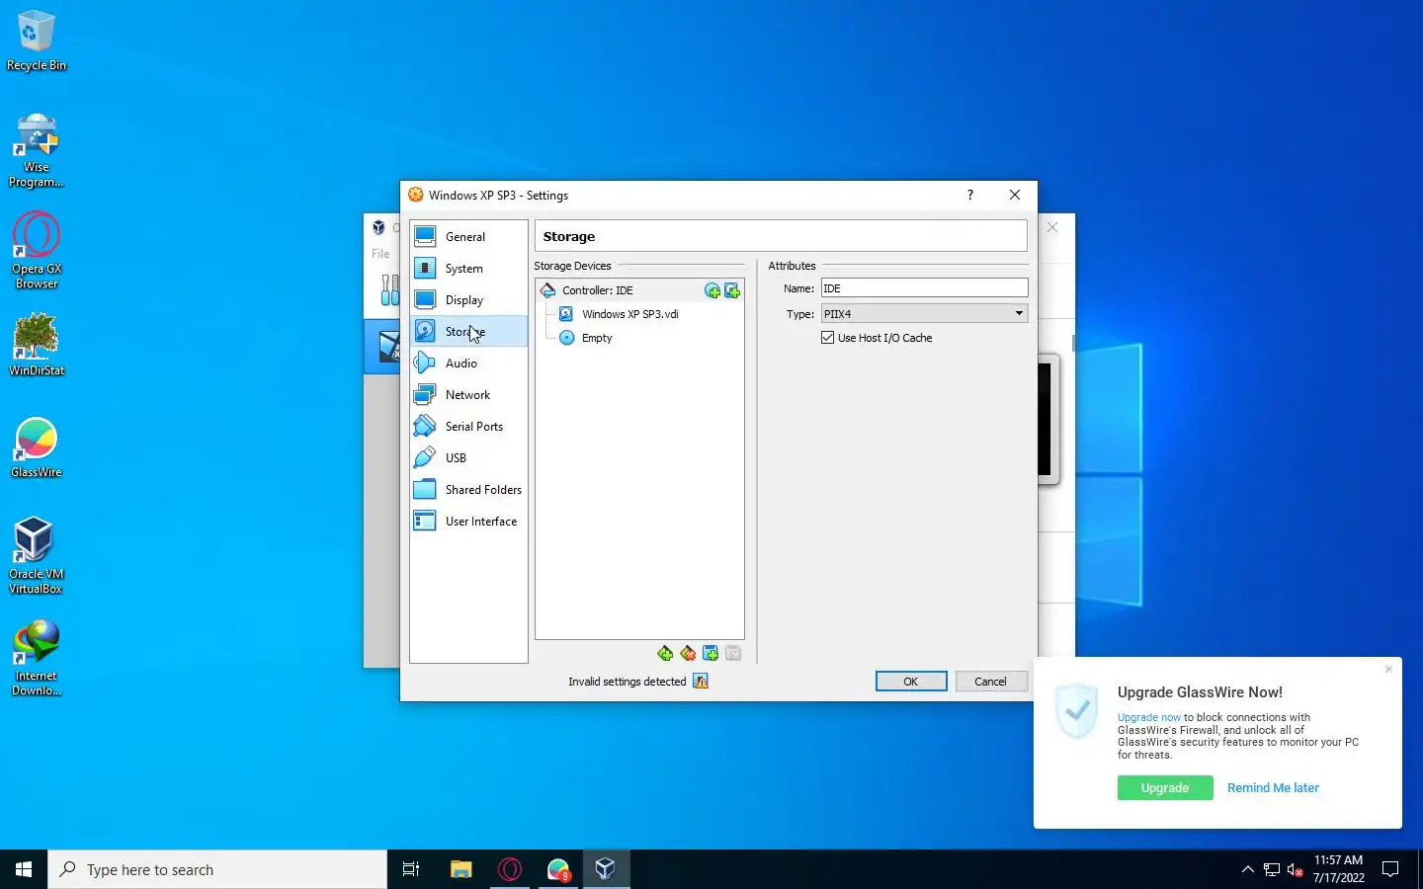Open Task View from the taskbar
This screenshot has width=1423, height=889.
(411, 869)
